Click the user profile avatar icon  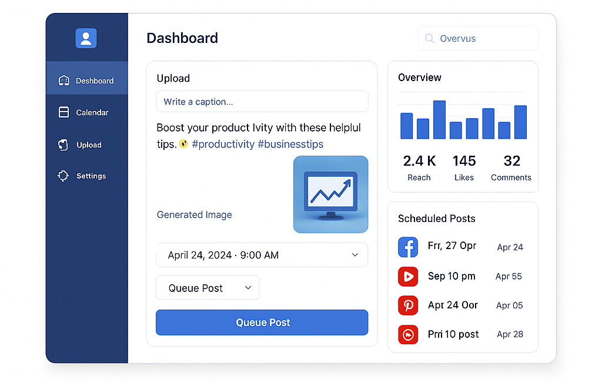pyautogui.click(x=86, y=38)
